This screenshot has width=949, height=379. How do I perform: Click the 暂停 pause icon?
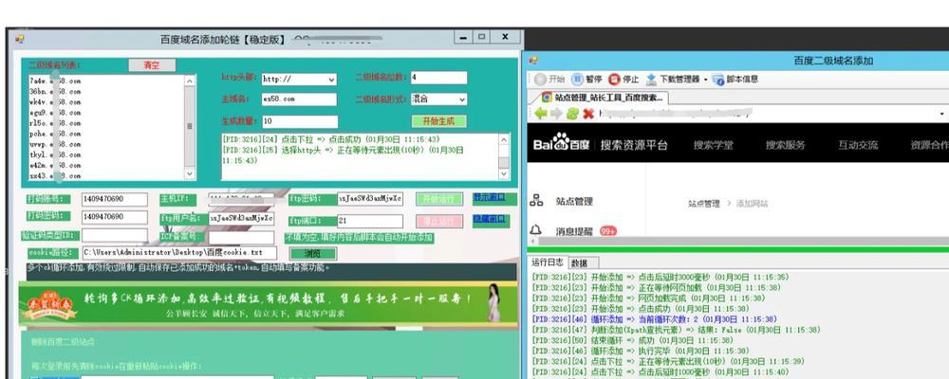577,80
